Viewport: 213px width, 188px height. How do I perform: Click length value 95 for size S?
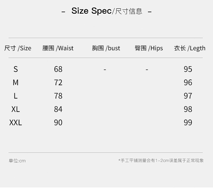point(188,69)
